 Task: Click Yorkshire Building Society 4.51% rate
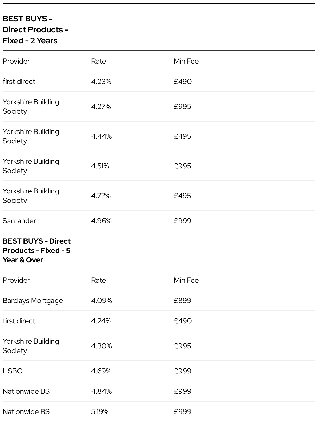coord(100,166)
